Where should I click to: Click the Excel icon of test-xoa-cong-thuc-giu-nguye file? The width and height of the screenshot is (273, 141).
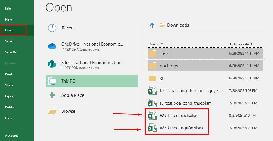153,91
